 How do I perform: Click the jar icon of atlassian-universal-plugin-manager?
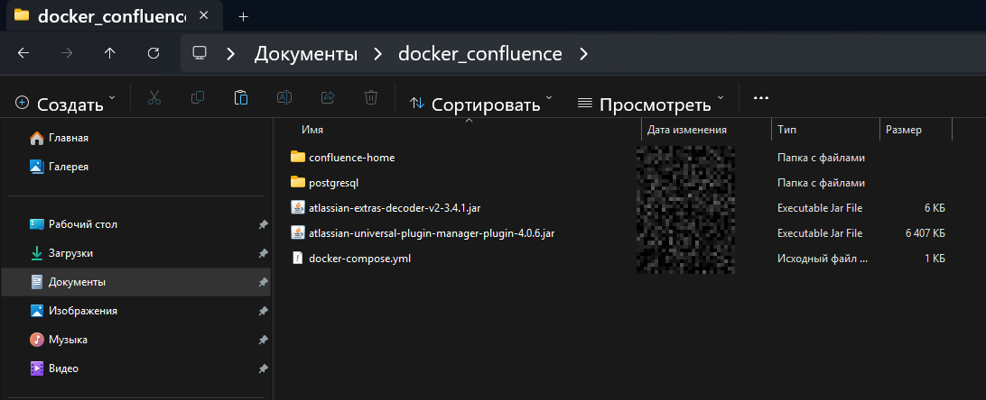click(x=297, y=232)
